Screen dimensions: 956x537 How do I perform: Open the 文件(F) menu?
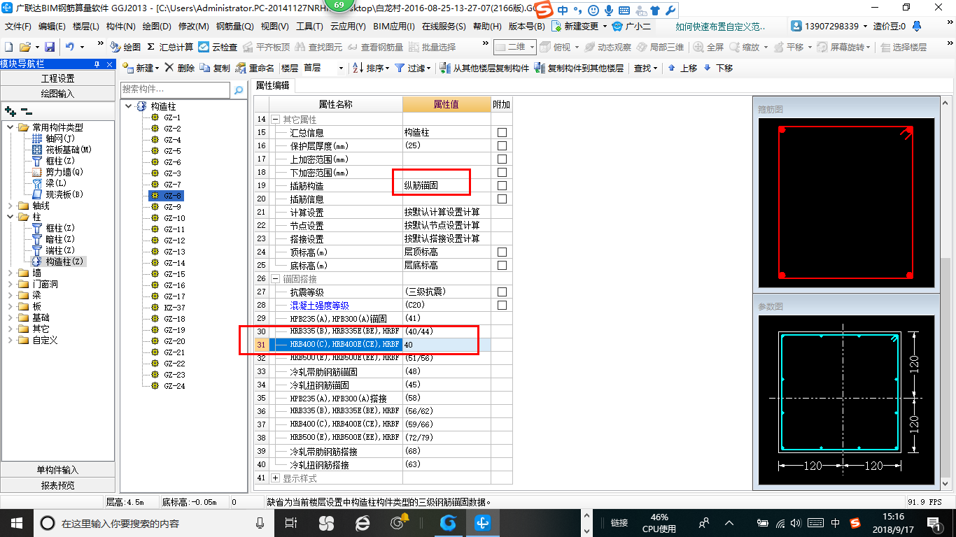[18, 27]
